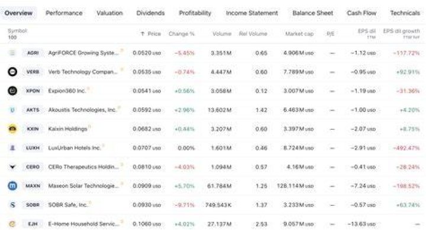Screen dimensions: 426x230
Task: Open Verb Technology Company name link
Action: pyautogui.click(x=83, y=72)
